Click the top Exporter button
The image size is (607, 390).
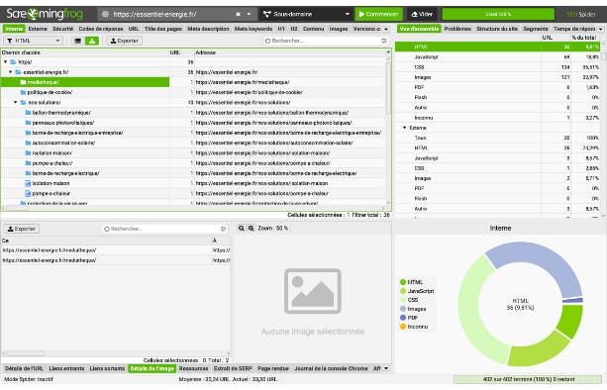[x=124, y=41]
